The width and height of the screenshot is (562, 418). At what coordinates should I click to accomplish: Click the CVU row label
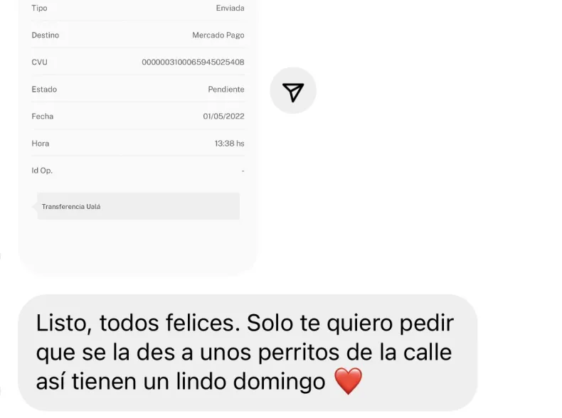pyautogui.click(x=39, y=63)
